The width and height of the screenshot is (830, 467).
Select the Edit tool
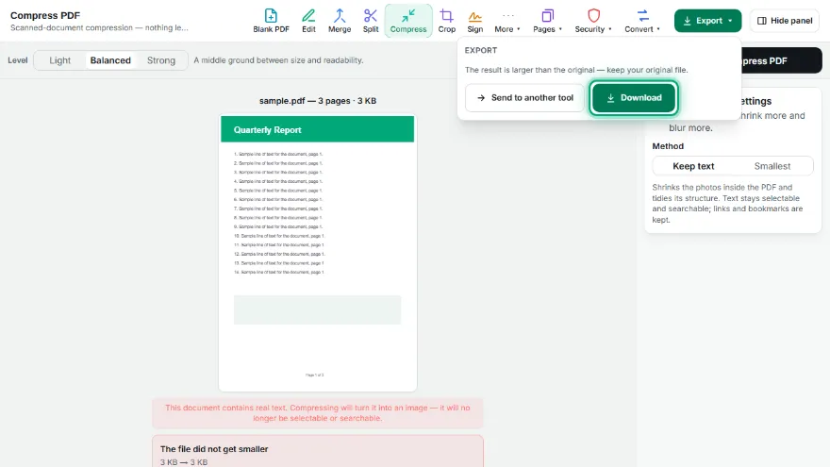click(x=308, y=21)
